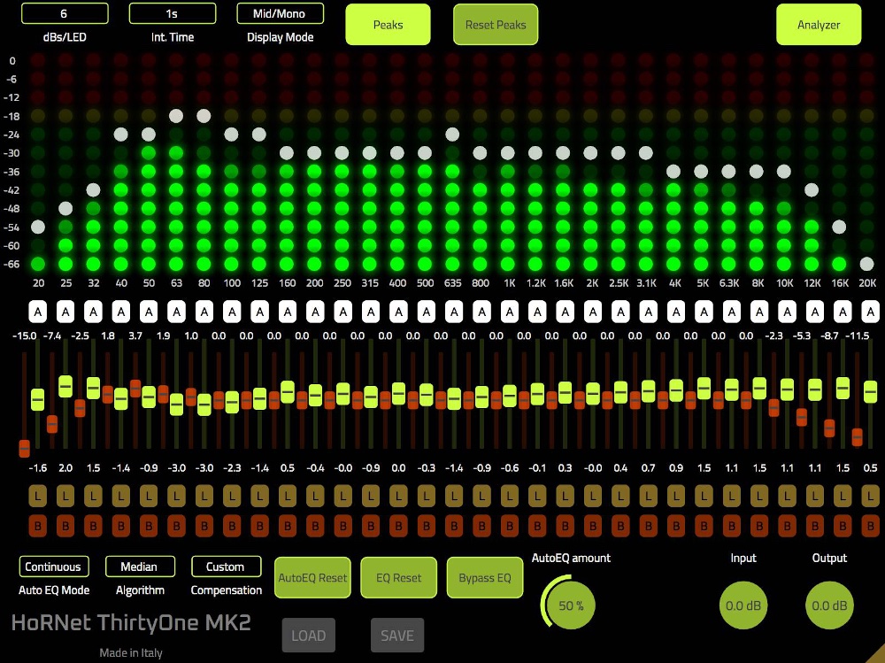Change the Int. Time setting from 1s
Image resolution: width=885 pixels, height=663 pixels.
173,13
